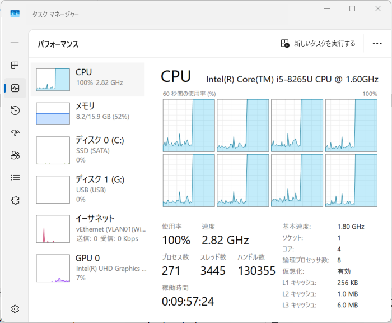Click the top-right logical processor graph
392x323 pixels.
(351, 126)
